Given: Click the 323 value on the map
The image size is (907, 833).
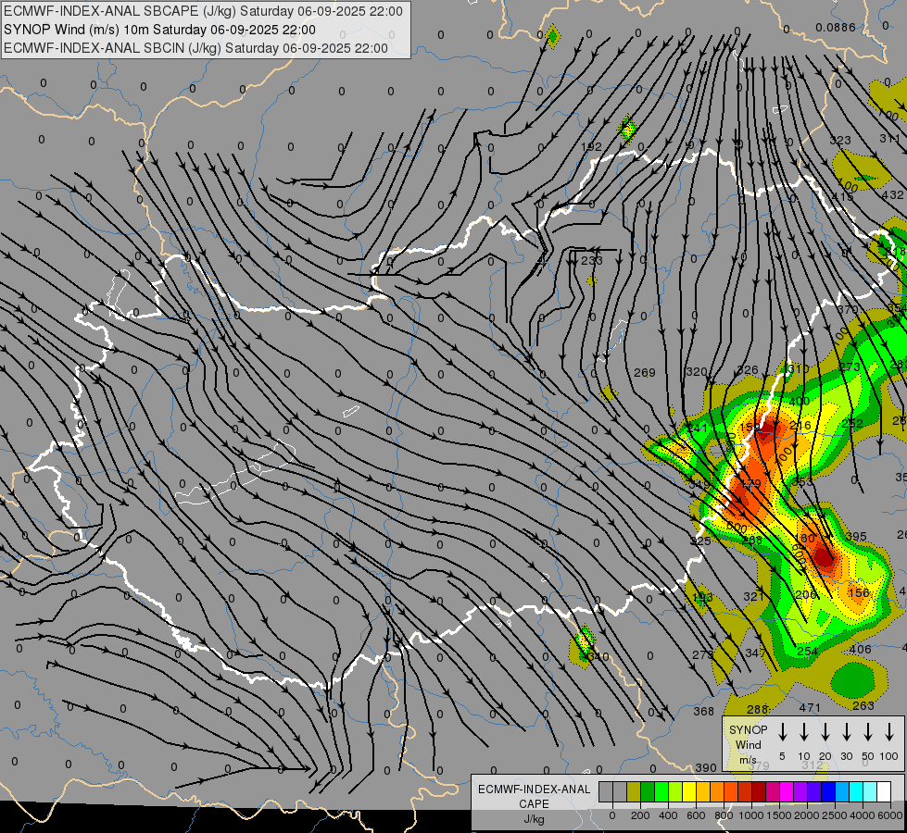Looking at the screenshot, I should (840, 140).
